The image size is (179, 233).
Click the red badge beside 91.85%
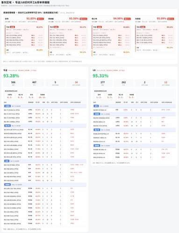(41, 19)
